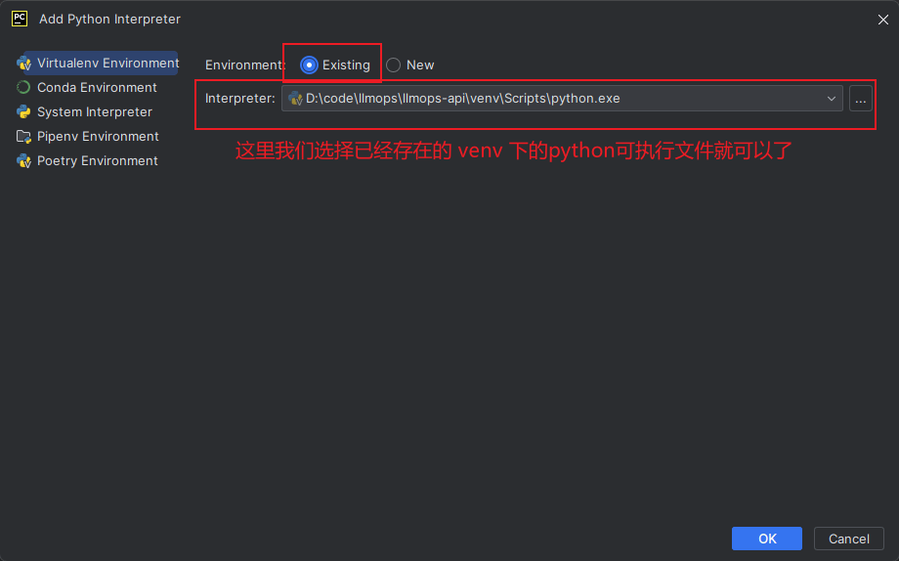
Task: Select Pipenv Environment label in sidebar
Action: (x=98, y=136)
